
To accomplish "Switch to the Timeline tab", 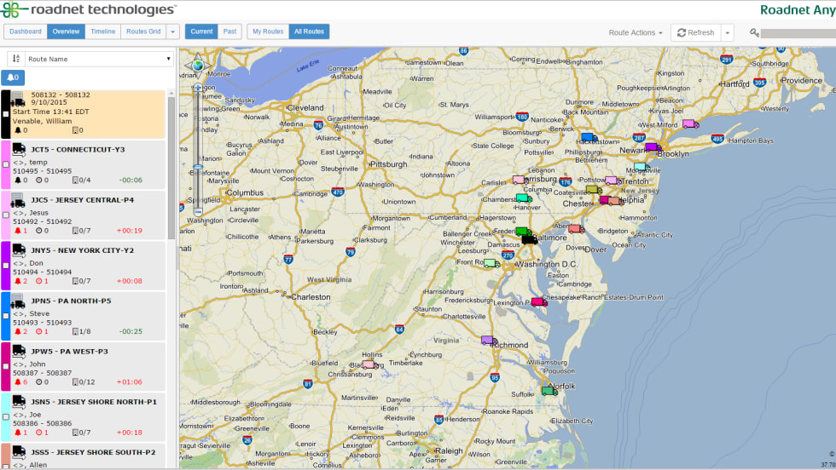I will click(102, 32).
